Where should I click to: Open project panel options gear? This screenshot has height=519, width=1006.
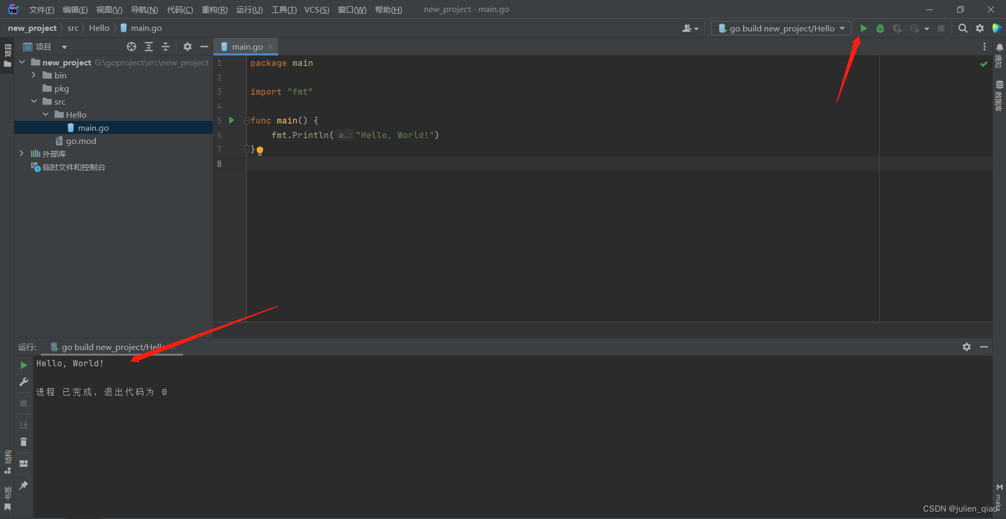click(188, 47)
